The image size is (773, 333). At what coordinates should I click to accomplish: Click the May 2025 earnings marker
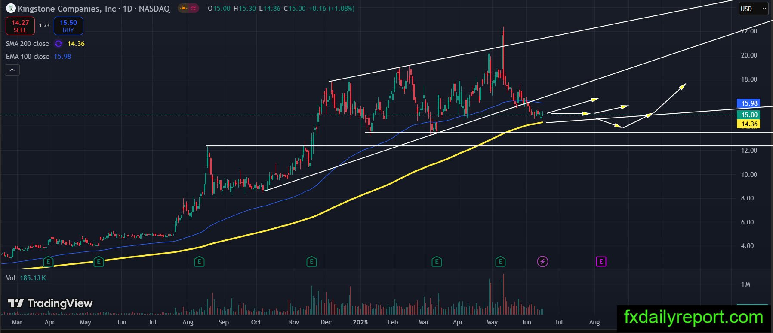(x=500, y=261)
